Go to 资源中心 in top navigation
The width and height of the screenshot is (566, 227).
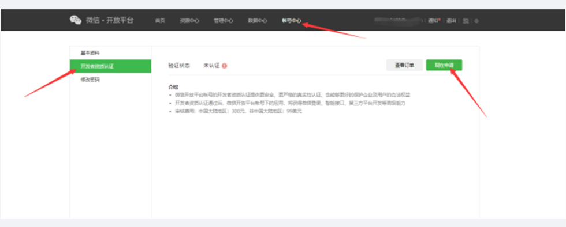(x=189, y=21)
